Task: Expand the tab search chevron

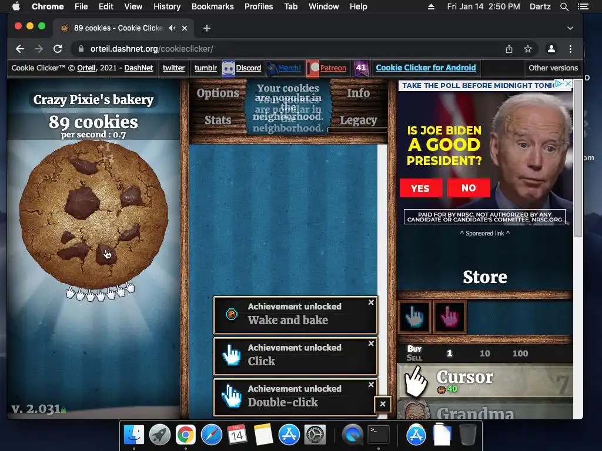Action: [x=570, y=28]
